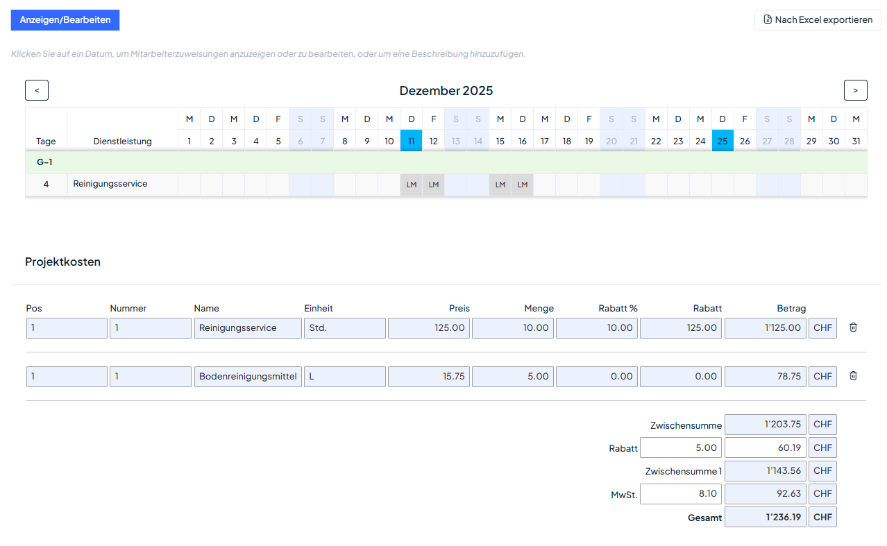Go to previous month with left arrow
887x546 pixels.
click(37, 90)
